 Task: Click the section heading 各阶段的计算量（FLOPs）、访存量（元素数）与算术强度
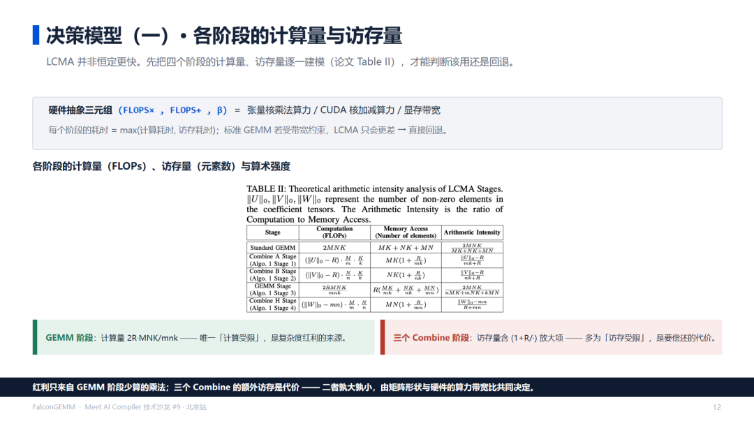click(x=161, y=166)
